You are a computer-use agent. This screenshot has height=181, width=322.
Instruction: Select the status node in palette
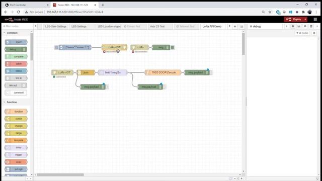[x=16, y=71]
